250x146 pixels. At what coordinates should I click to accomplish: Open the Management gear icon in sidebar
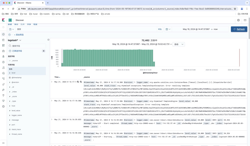click(3, 106)
